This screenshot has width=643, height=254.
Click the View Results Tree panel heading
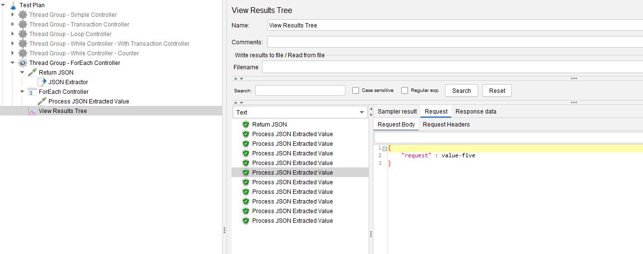(x=262, y=10)
